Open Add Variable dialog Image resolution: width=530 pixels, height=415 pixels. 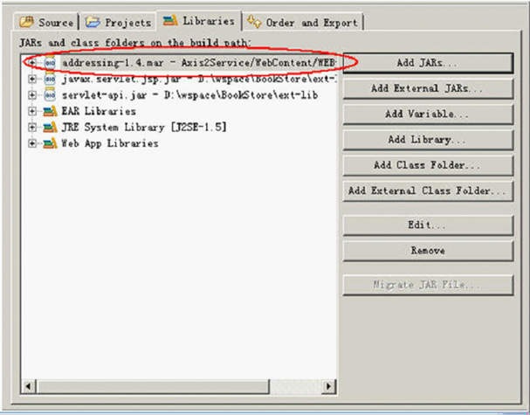428,114
